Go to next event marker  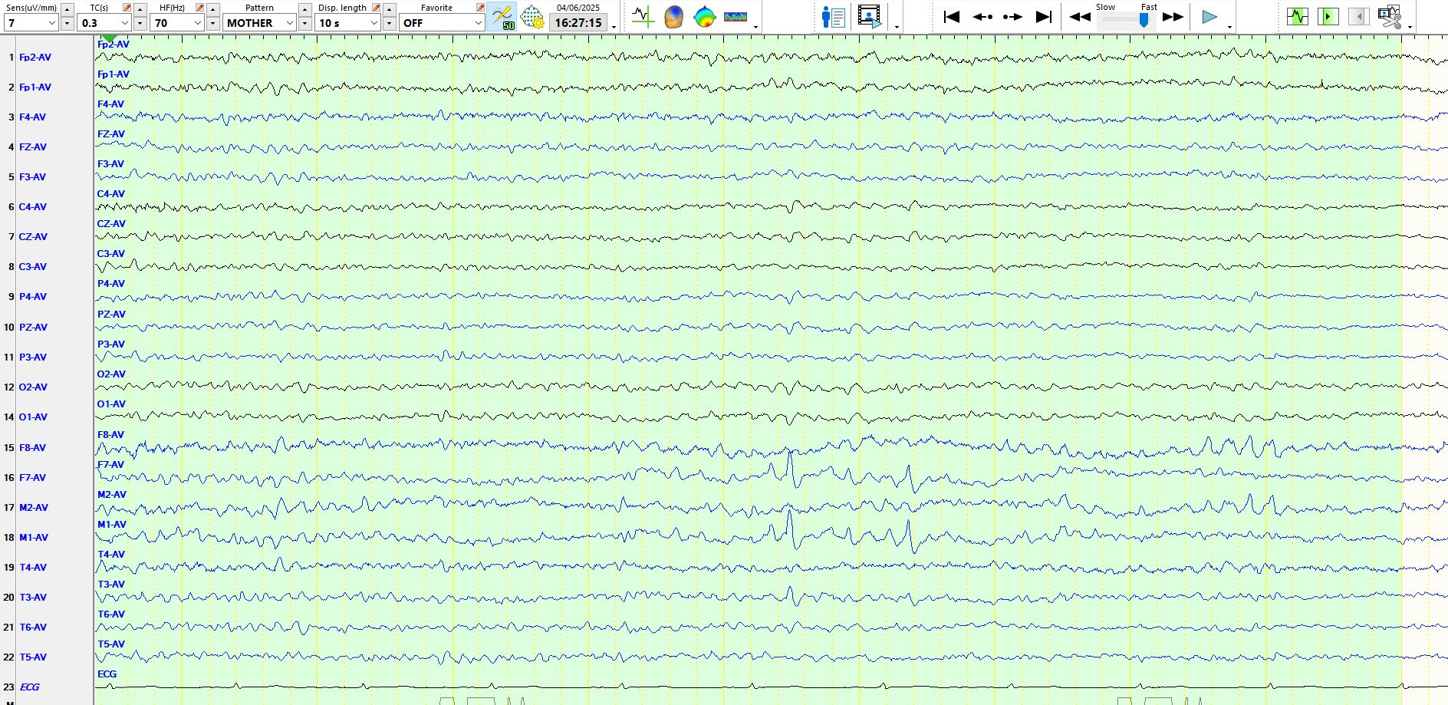coord(1012,16)
